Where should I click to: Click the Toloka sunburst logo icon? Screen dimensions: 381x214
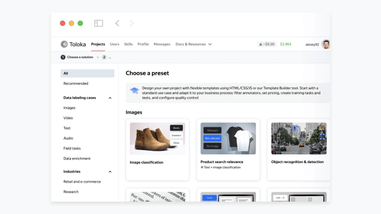[64, 44]
